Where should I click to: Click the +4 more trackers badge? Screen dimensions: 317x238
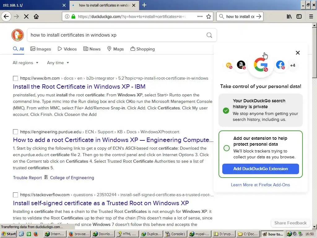(293, 65)
